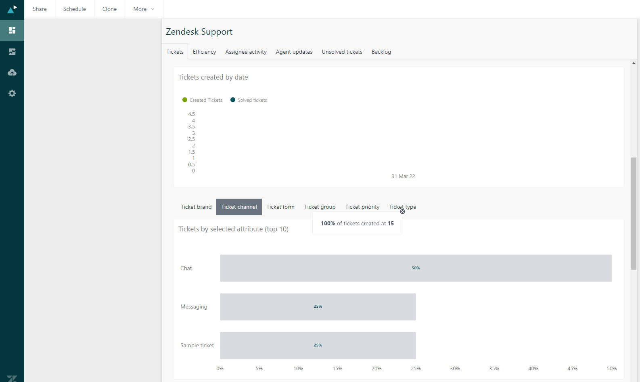Viewport: 640px width, 382px height.
Task: Click the Sample ticket 25% bar
Action: (318, 346)
